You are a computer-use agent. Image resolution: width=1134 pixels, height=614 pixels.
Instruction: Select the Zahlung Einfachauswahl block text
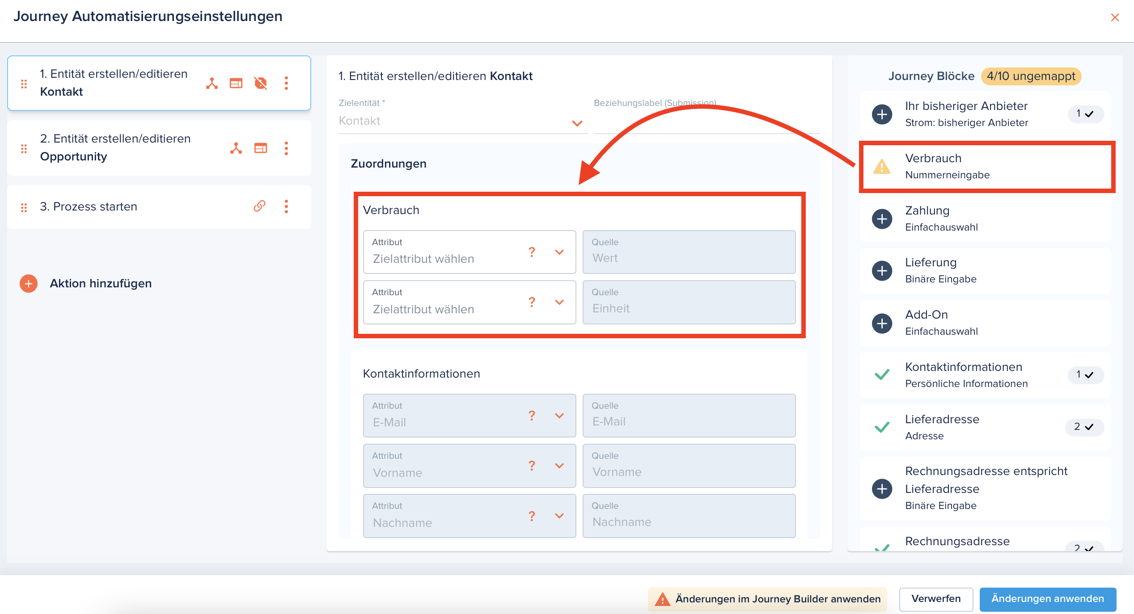[x=941, y=219]
